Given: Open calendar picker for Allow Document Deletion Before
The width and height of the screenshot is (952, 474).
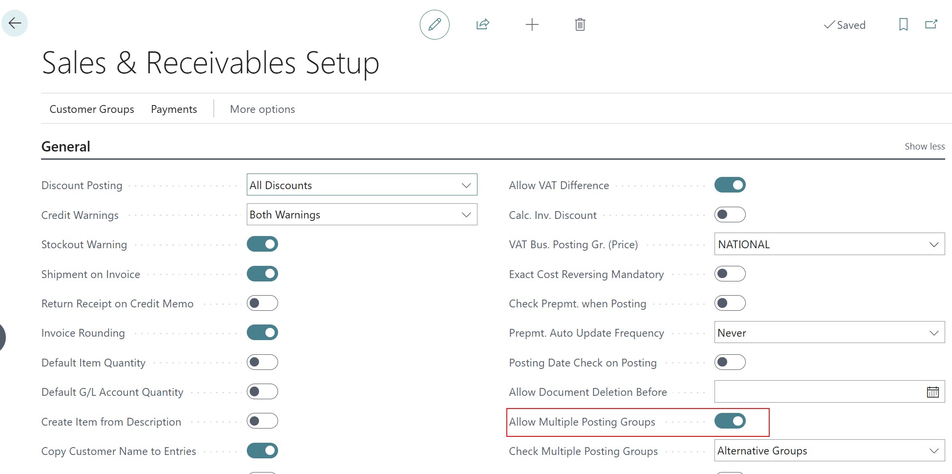Looking at the screenshot, I should click(x=932, y=392).
